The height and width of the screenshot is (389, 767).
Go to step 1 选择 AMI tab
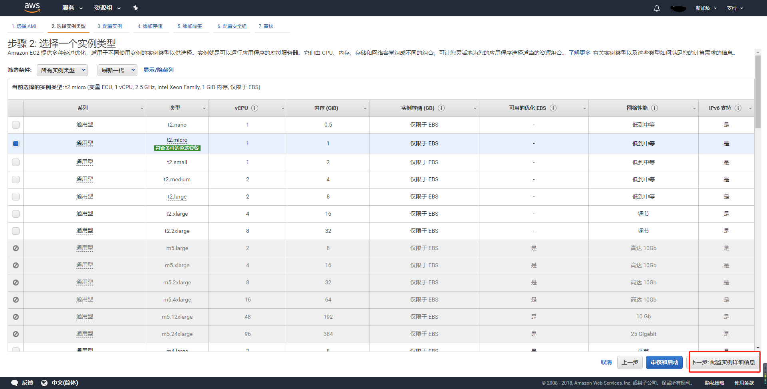point(24,26)
